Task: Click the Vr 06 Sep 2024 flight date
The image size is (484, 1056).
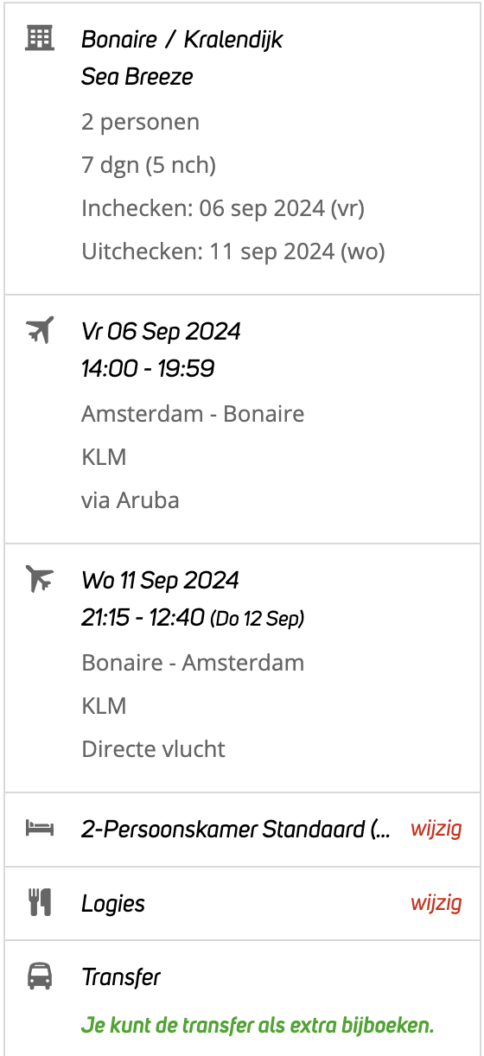Action: pos(161,331)
